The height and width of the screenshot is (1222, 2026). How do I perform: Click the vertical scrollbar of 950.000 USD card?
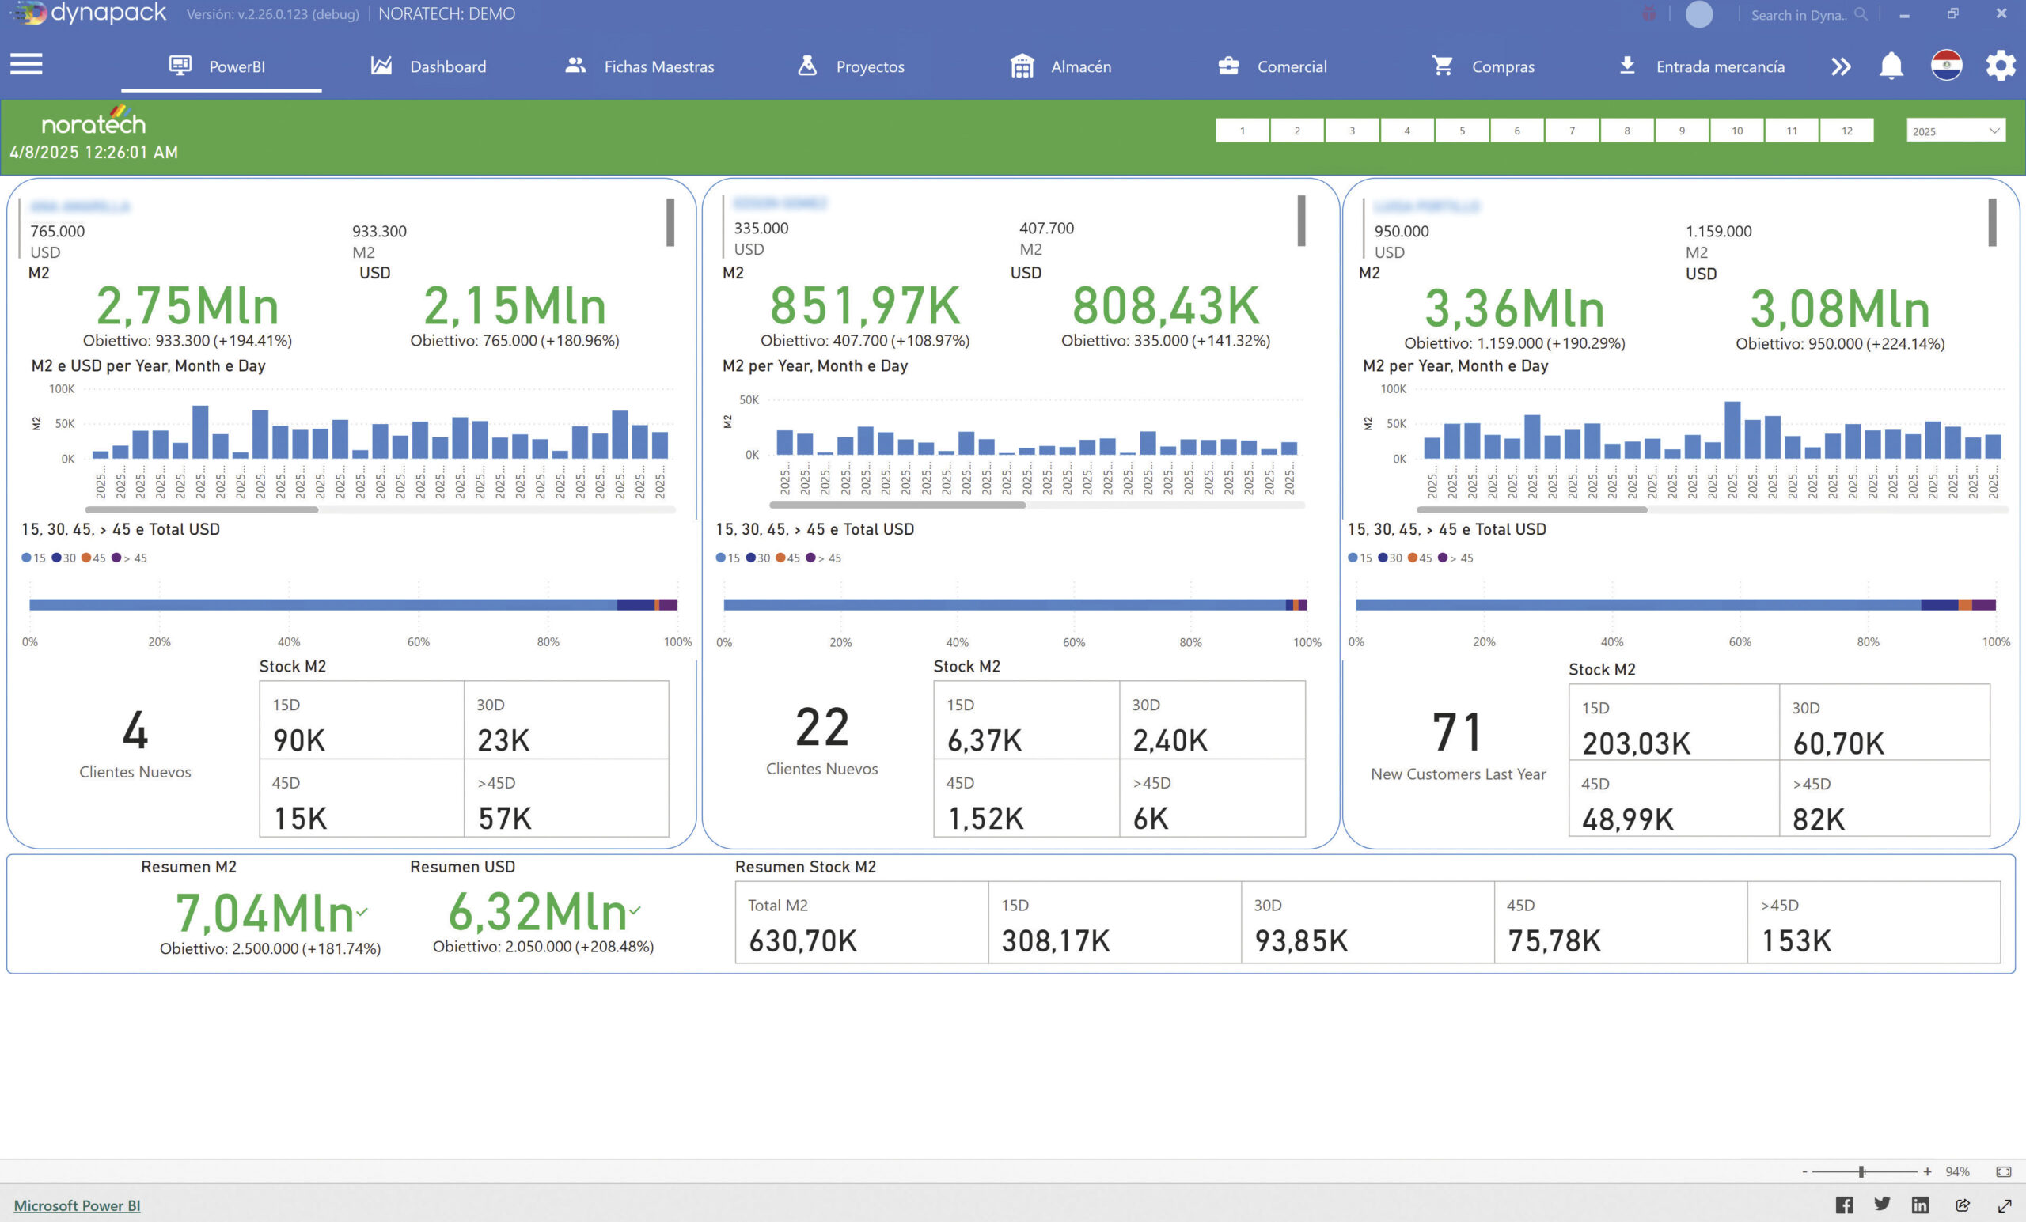point(1991,222)
